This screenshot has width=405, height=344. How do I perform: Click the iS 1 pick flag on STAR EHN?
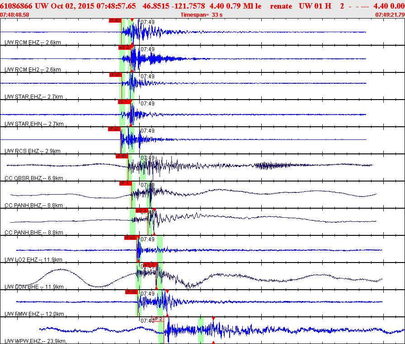tap(123, 102)
